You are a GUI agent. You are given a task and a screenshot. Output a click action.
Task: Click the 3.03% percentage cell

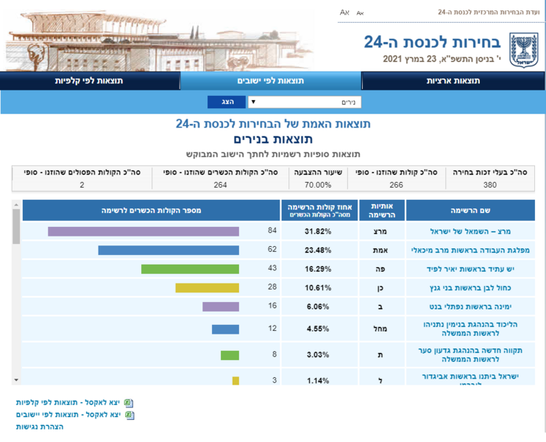[318, 355]
